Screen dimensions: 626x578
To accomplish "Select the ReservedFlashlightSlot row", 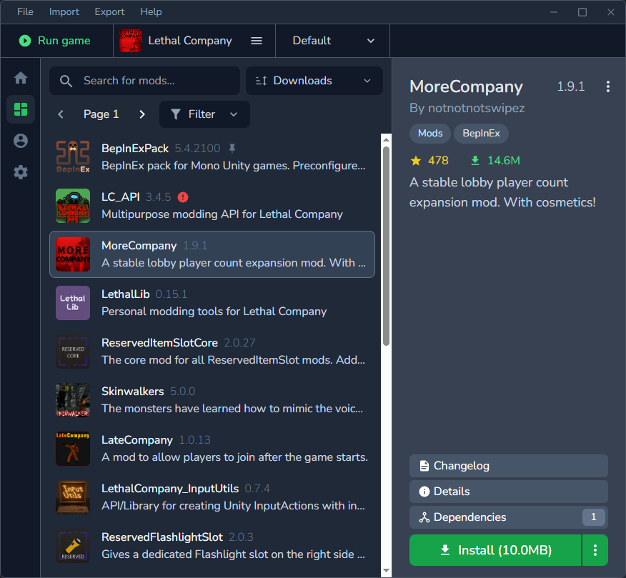I will [212, 546].
